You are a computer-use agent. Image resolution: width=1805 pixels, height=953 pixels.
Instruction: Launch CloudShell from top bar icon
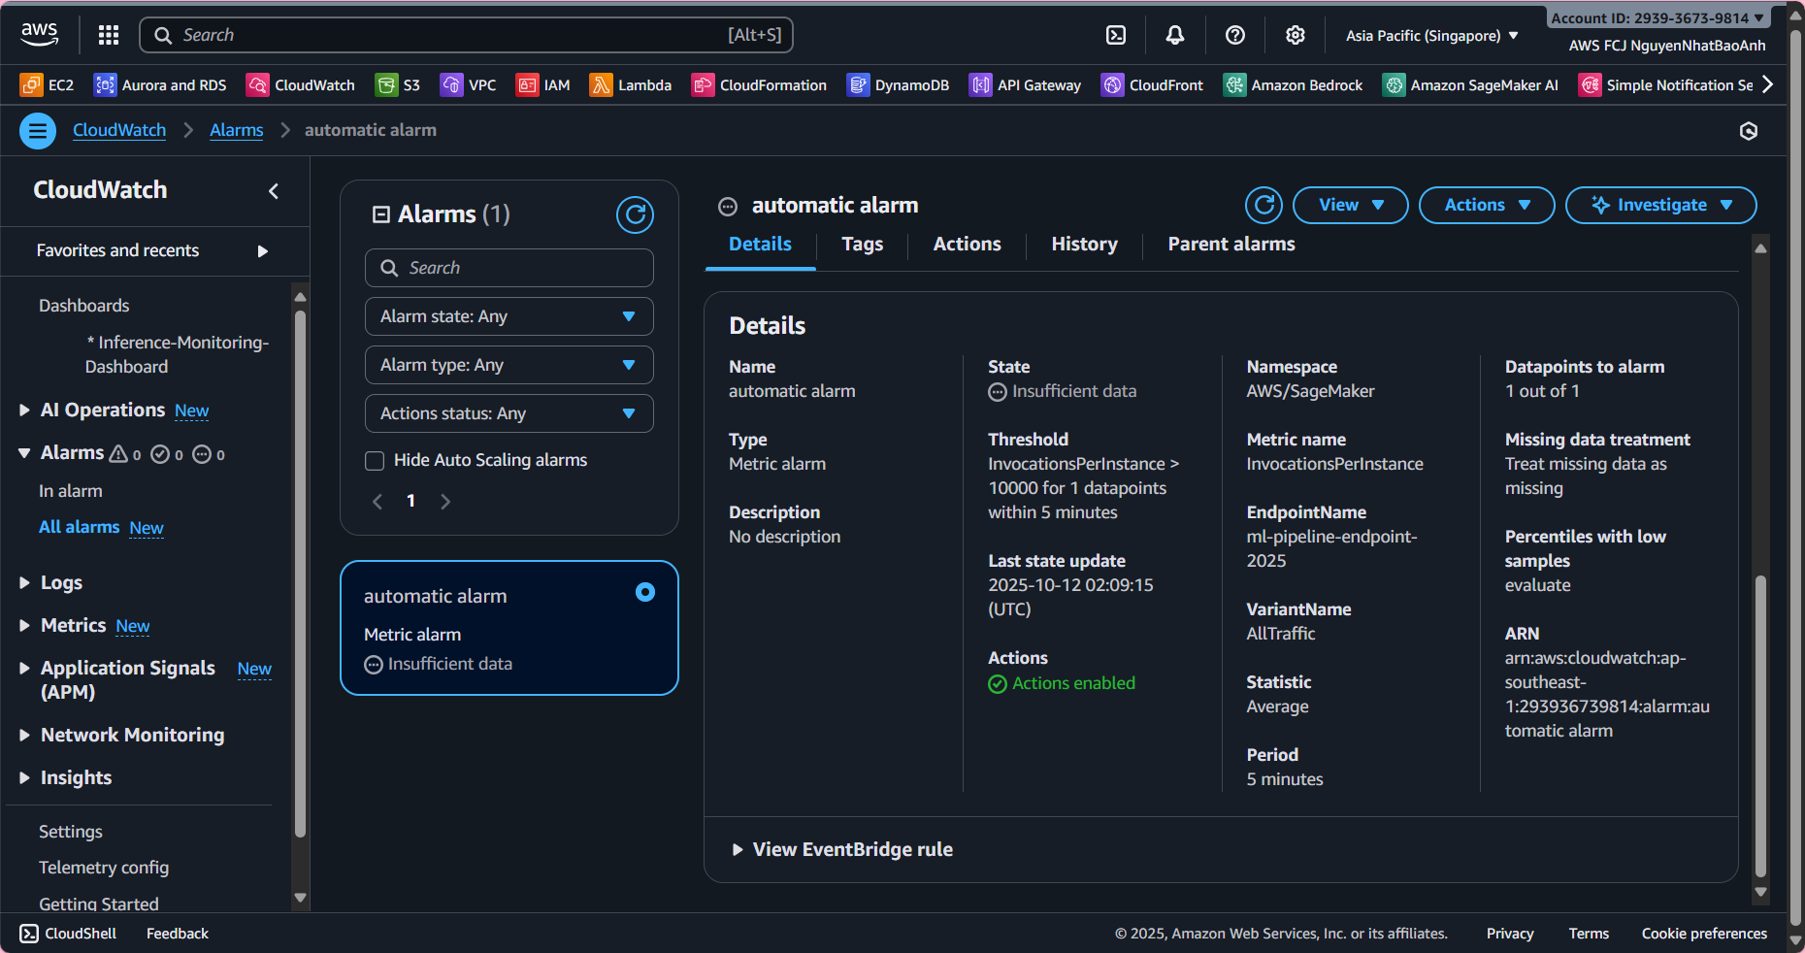coord(1116,35)
